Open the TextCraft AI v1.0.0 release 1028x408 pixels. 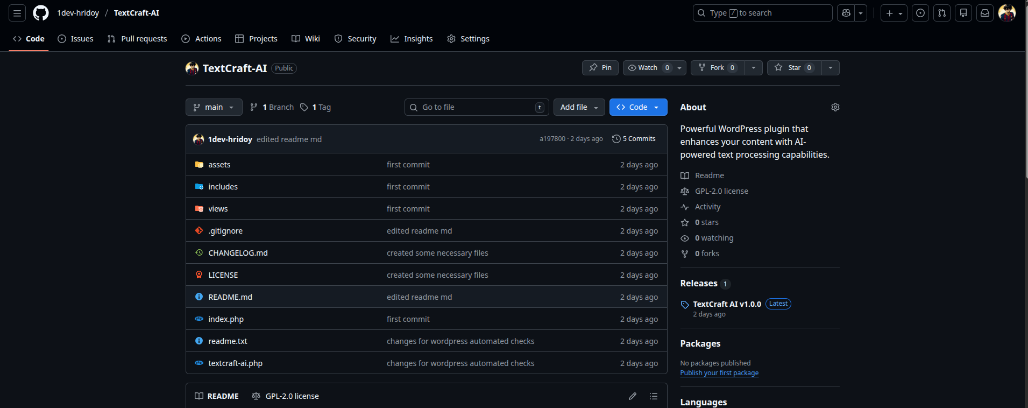[x=727, y=304]
